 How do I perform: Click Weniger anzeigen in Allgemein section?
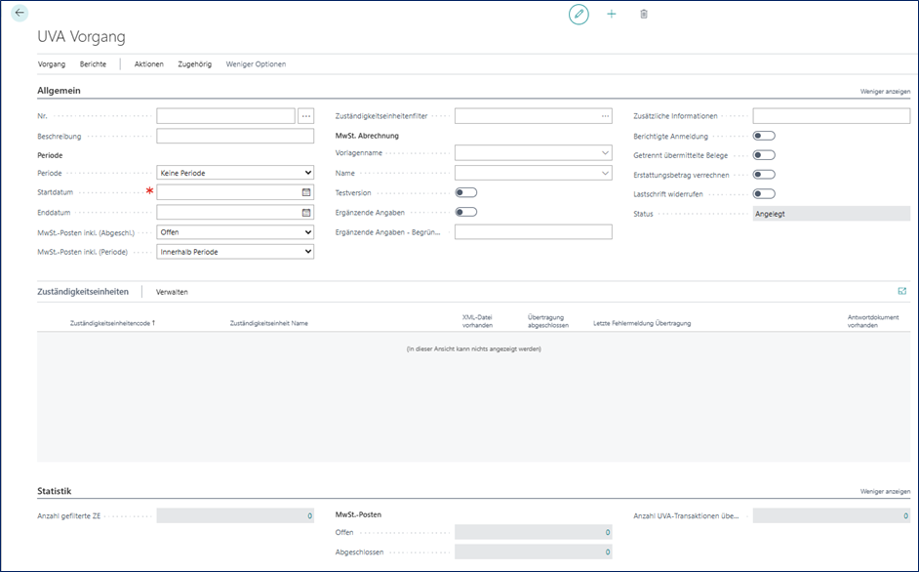885,91
